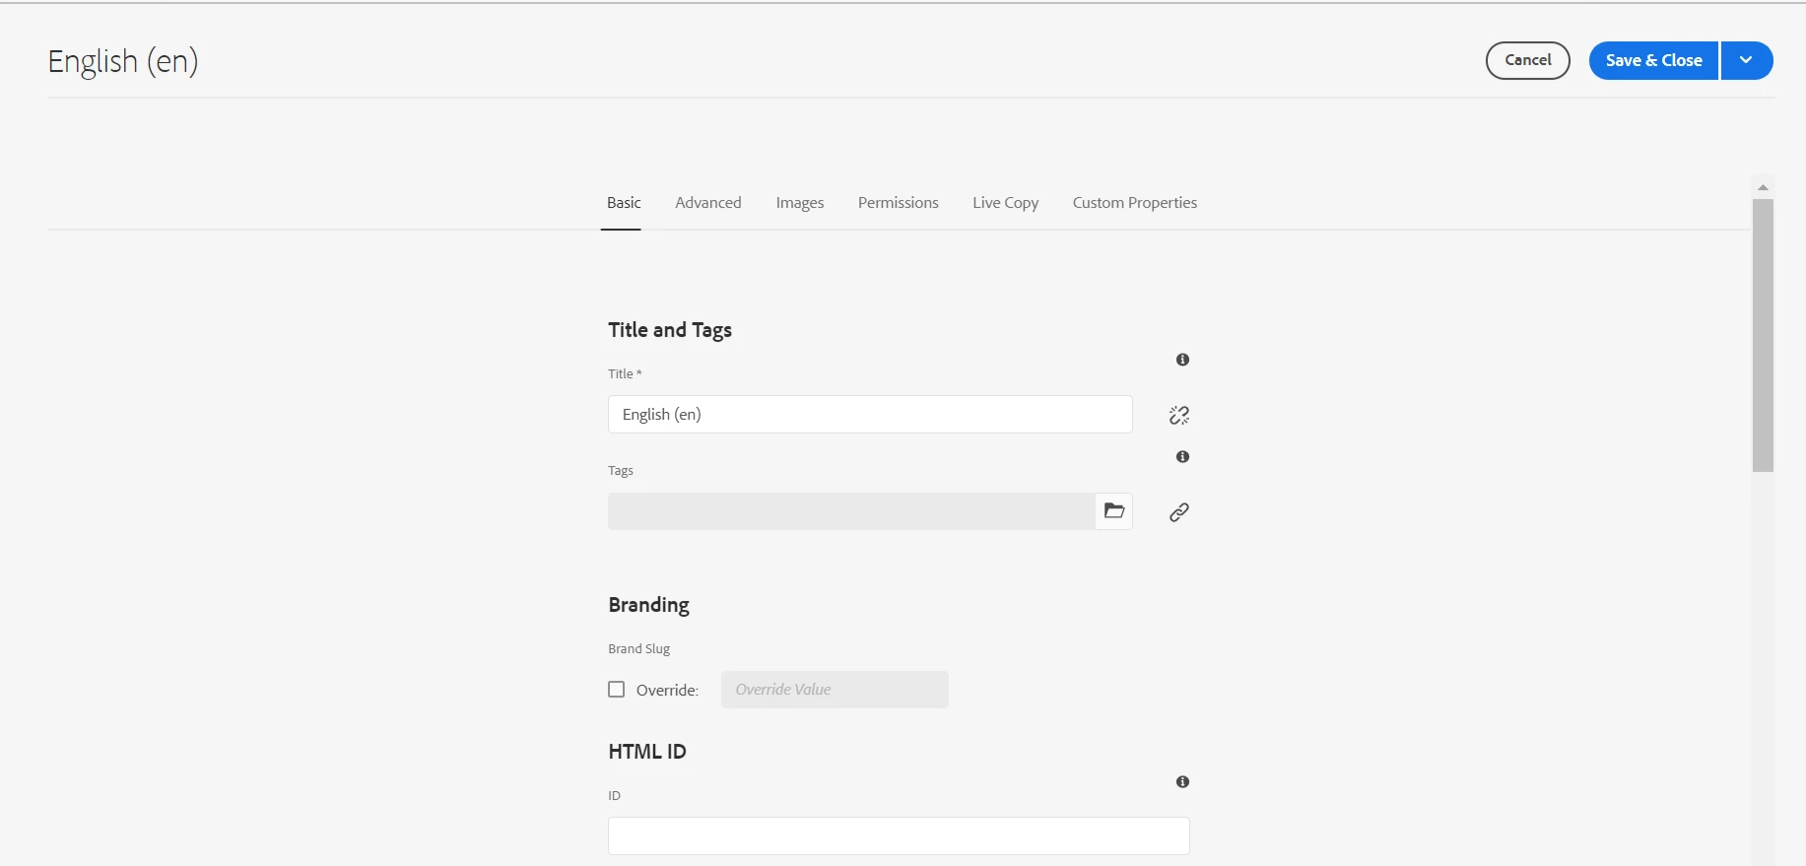The height and width of the screenshot is (866, 1806).
Task: Click the Title and Tags section heading
Action: (x=670, y=330)
